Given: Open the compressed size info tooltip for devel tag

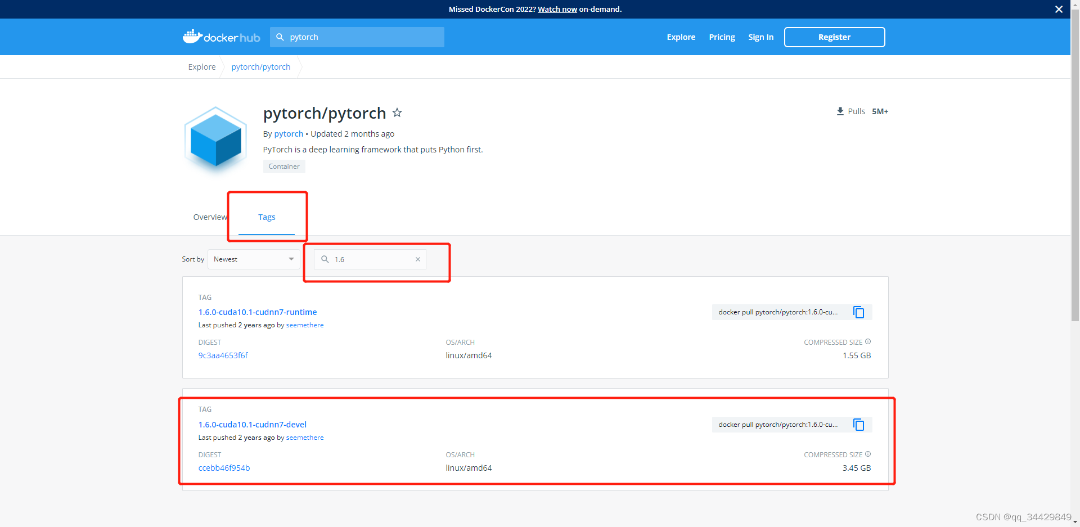Looking at the screenshot, I should 868,453.
